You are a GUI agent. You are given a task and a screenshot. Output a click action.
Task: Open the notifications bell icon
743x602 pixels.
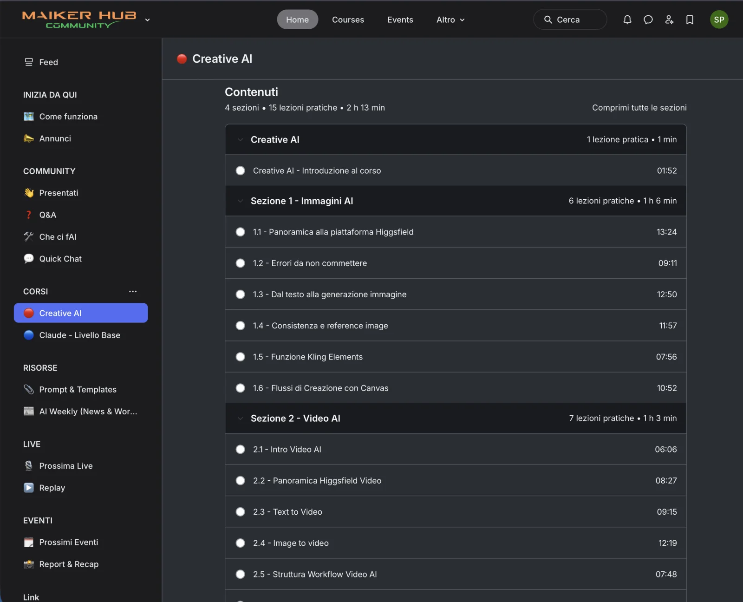(627, 20)
